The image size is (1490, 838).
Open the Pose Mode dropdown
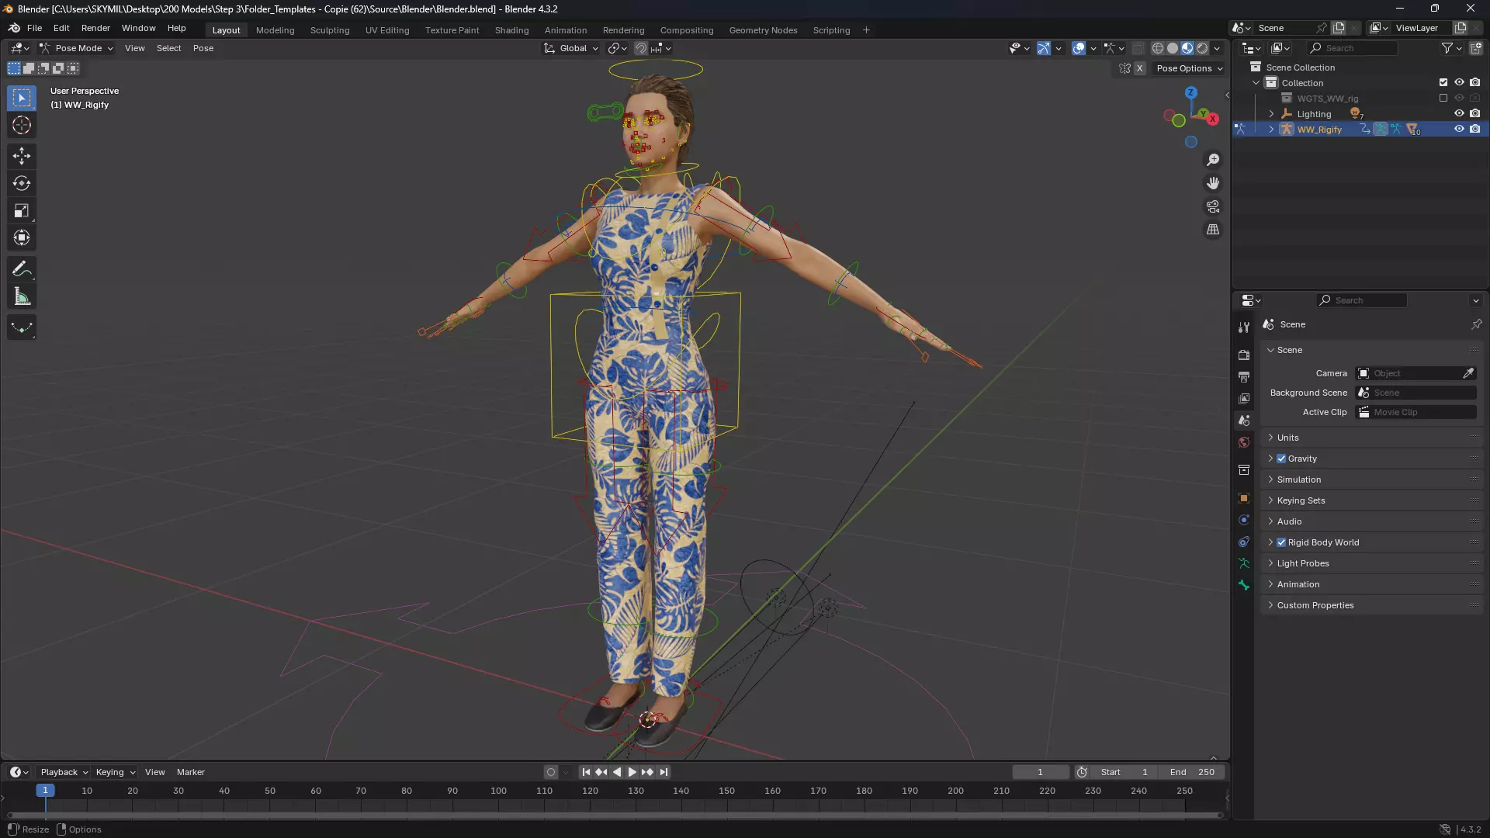pyautogui.click(x=77, y=48)
